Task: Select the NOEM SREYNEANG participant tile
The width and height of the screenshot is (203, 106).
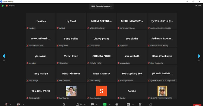Action: point(101,21)
